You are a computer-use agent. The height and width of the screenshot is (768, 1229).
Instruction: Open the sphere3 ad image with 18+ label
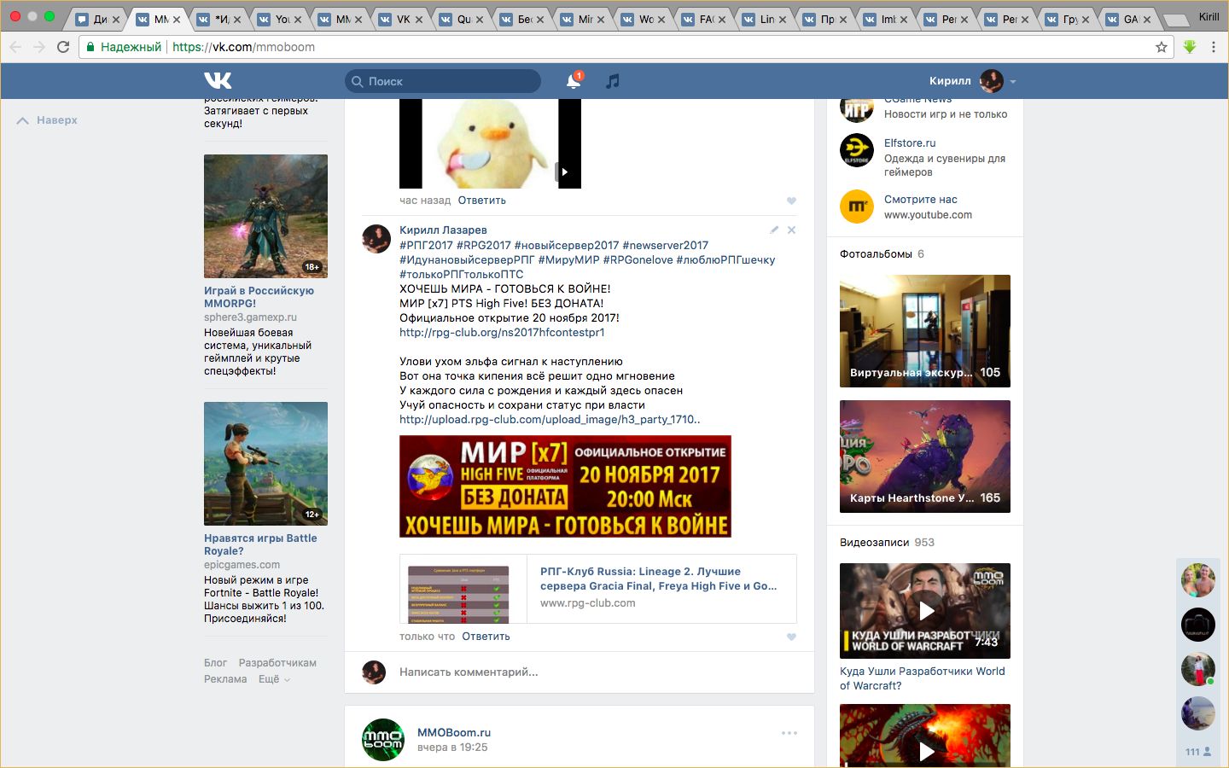point(265,216)
